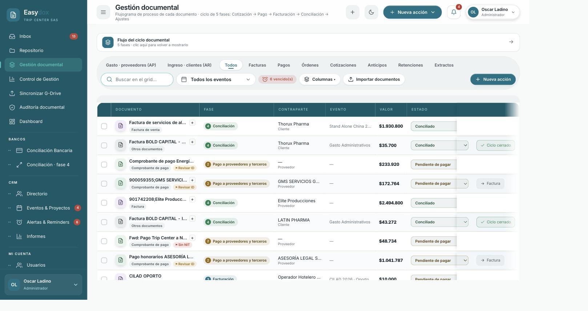
Task: Focus the Buscar en el grid search field
Action: point(137,79)
